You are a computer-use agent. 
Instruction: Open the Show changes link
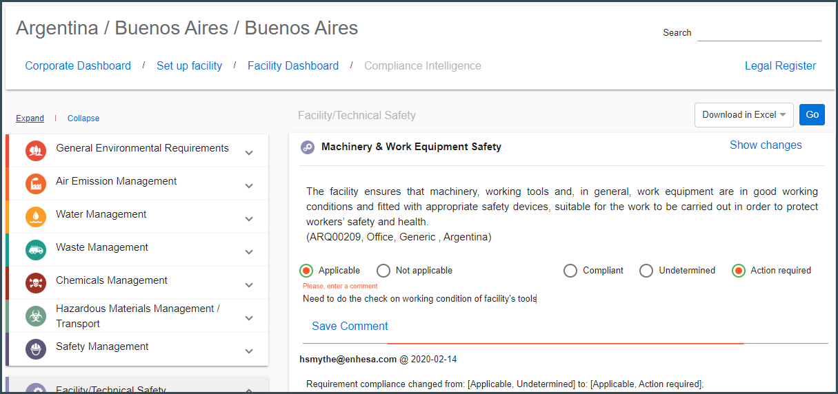[766, 145]
